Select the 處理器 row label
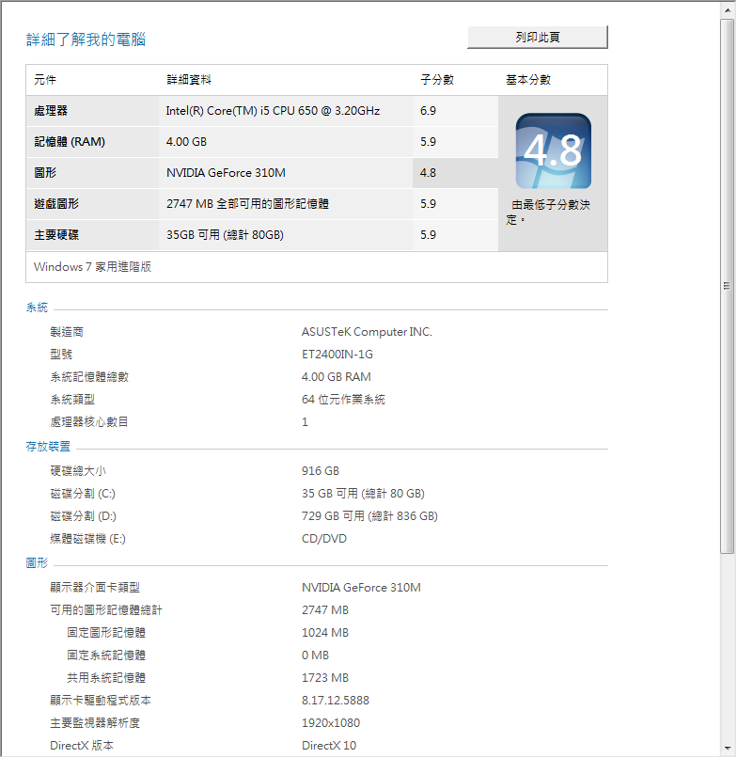The width and height of the screenshot is (737, 758). point(51,111)
